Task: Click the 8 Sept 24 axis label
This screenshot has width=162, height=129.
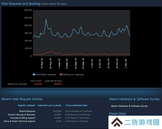Action: click(67, 64)
